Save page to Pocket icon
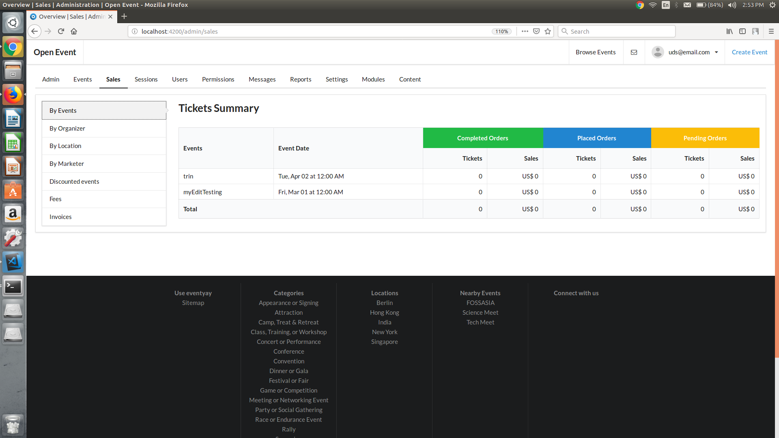779x438 pixels. point(536,31)
